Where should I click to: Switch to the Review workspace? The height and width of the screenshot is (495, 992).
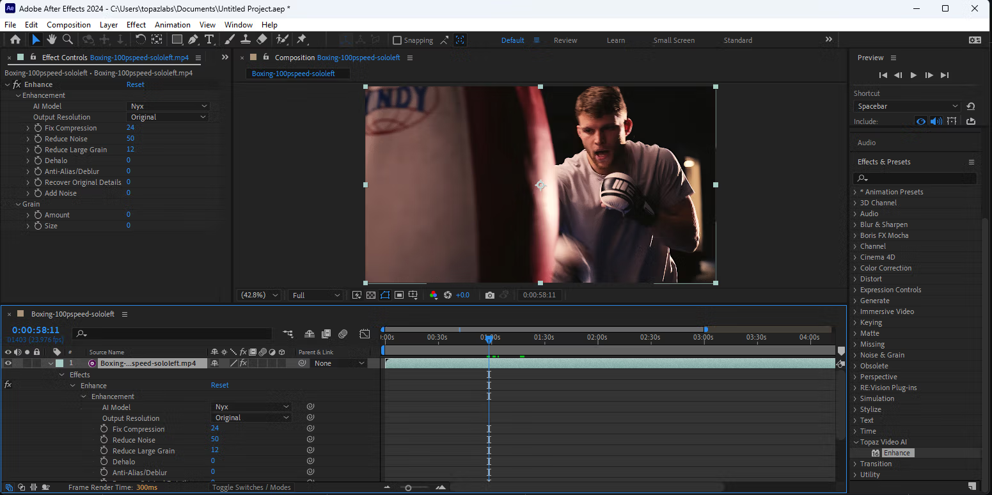point(565,40)
